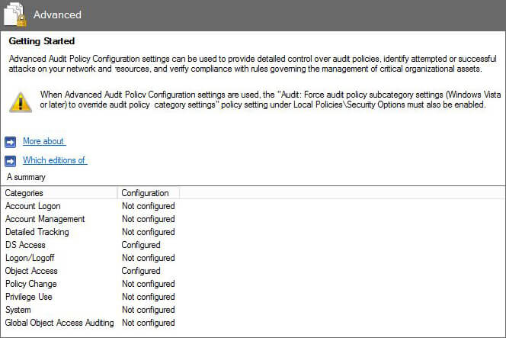Select the Logon/Logoff category
The image size is (506, 338).
point(30,258)
